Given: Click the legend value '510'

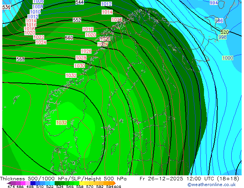Looking at the screenshot, I should (40, 186).
